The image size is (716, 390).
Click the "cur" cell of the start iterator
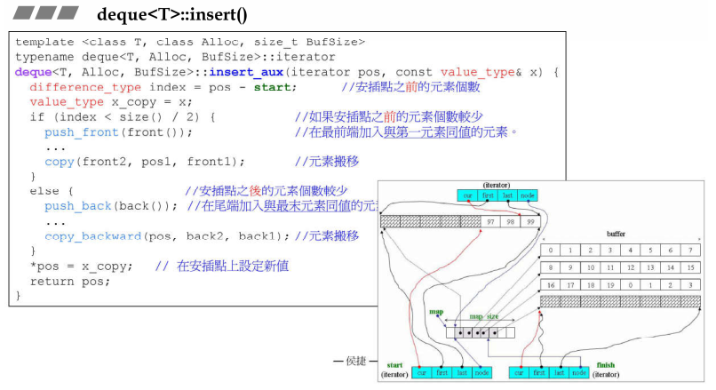click(421, 372)
